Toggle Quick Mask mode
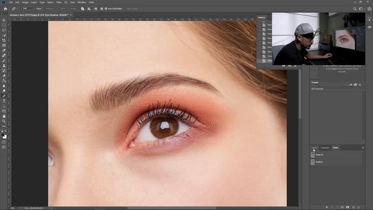373x210 pixels. point(4,142)
